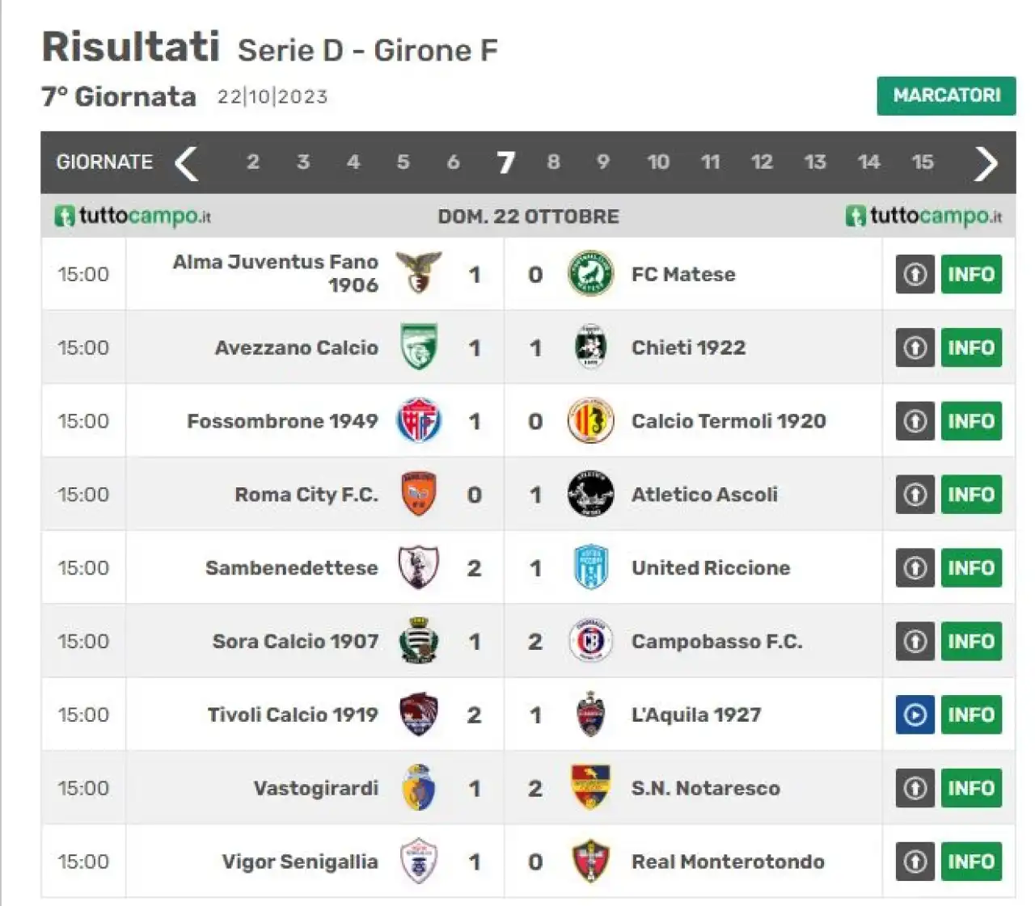Go to previous giornate with left chevron
This screenshot has width=1035, height=906.
pyautogui.click(x=187, y=162)
